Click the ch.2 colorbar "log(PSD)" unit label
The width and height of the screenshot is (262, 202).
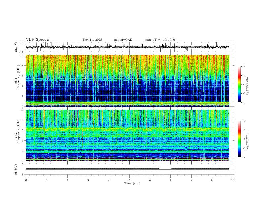pyautogui.click(x=248, y=141)
